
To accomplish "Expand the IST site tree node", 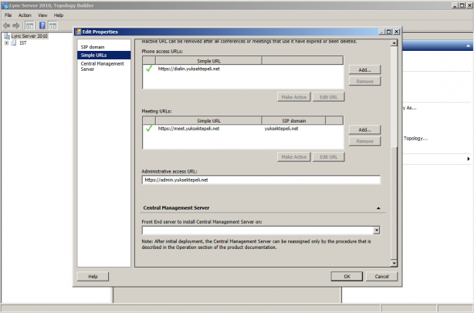I will click(6, 43).
